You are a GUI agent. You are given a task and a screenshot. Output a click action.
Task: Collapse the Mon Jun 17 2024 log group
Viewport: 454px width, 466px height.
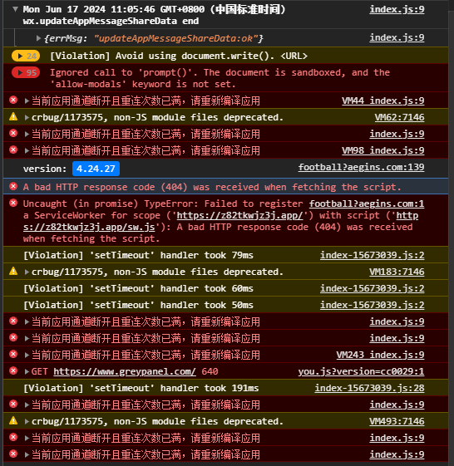point(15,9)
